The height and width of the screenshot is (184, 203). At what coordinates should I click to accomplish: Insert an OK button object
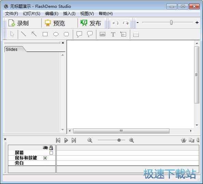click(103, 34)
